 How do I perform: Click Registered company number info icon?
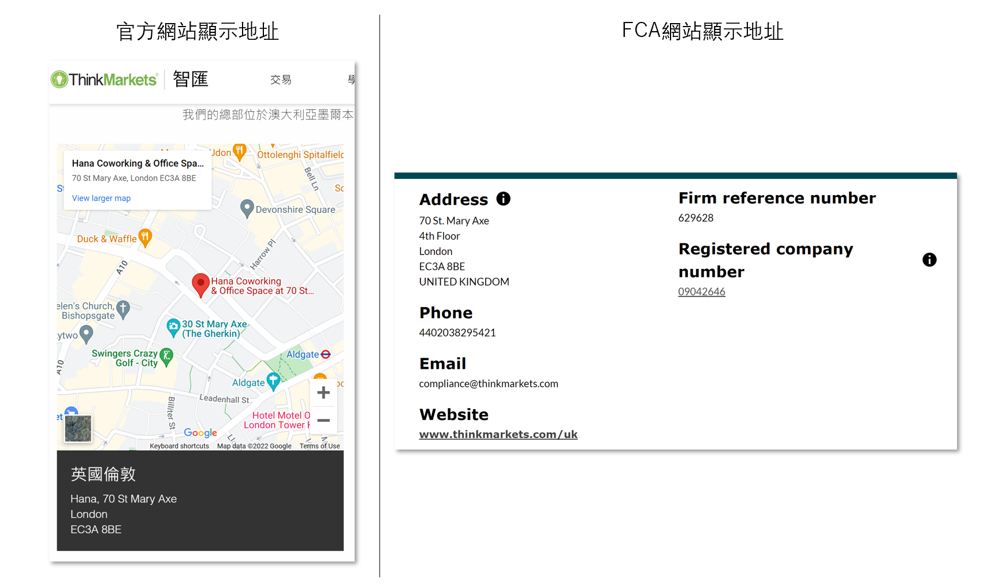[929, 260]
